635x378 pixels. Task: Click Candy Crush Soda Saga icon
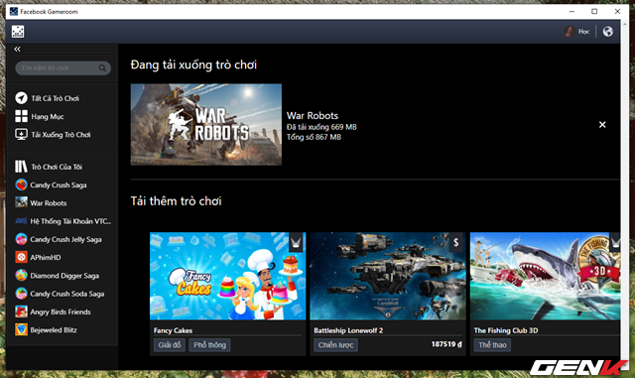tap(21, 294)
